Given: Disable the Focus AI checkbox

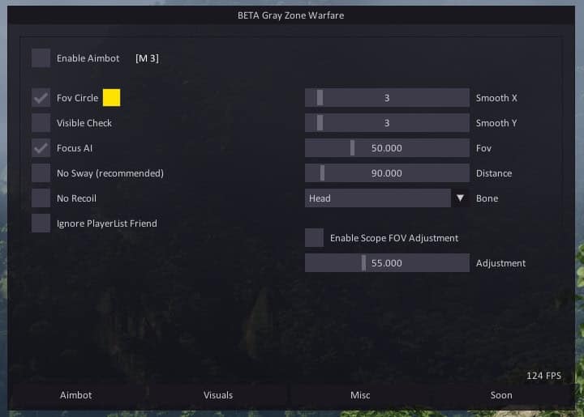Looking at the screenshot, I should [x=41, y=148].
